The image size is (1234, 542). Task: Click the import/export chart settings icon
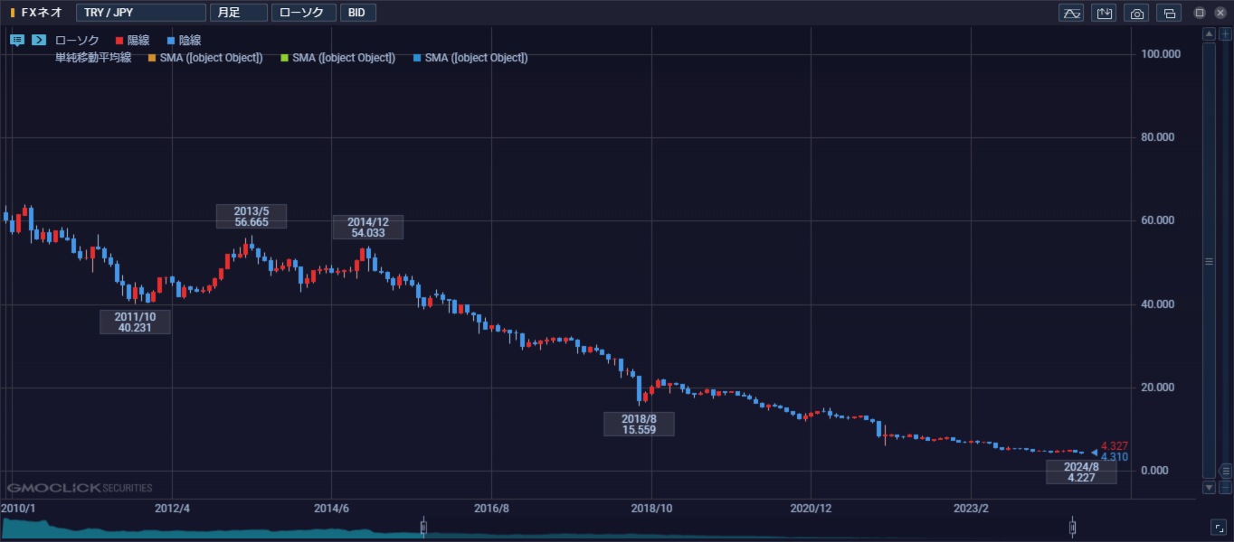pos(1104,13)
